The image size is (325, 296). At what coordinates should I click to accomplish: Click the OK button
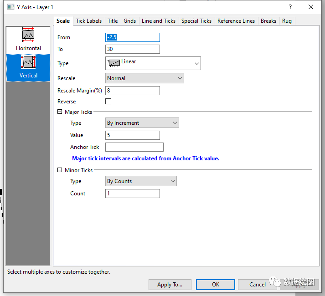[x=216, y=285]
